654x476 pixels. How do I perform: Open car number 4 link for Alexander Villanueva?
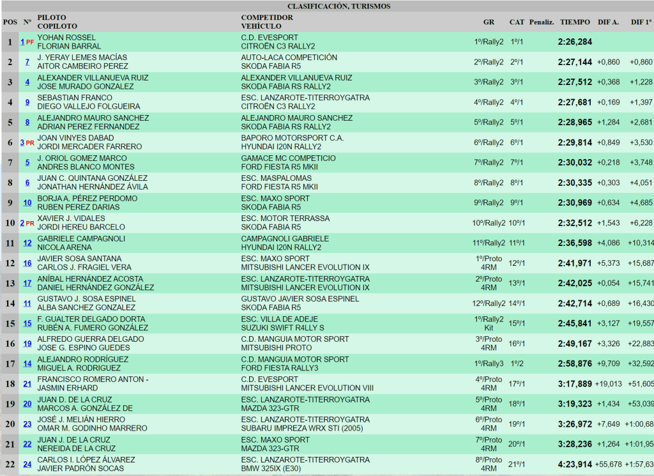pos(27,82)
